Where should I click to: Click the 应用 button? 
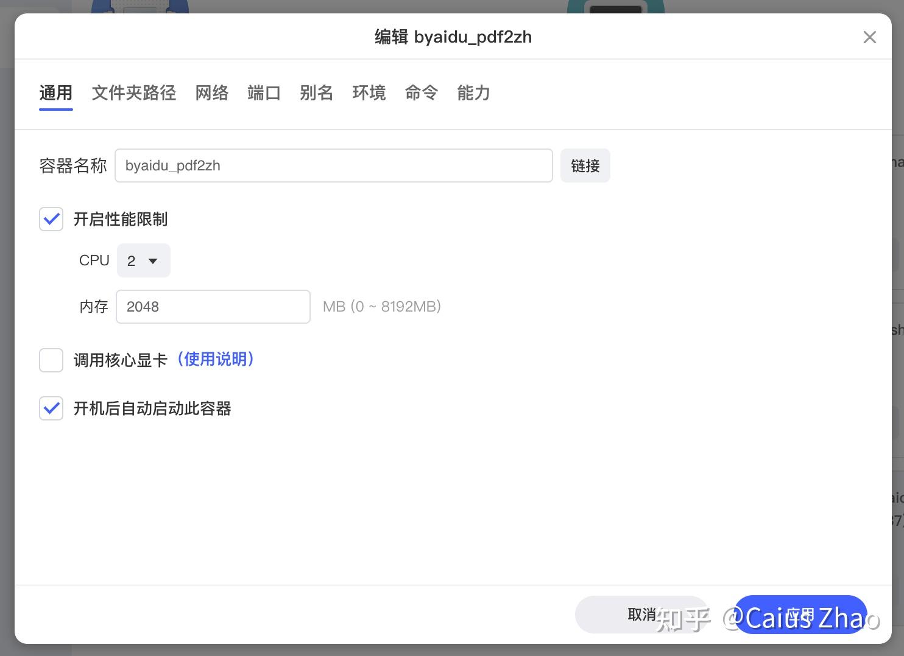click(800, 615)
